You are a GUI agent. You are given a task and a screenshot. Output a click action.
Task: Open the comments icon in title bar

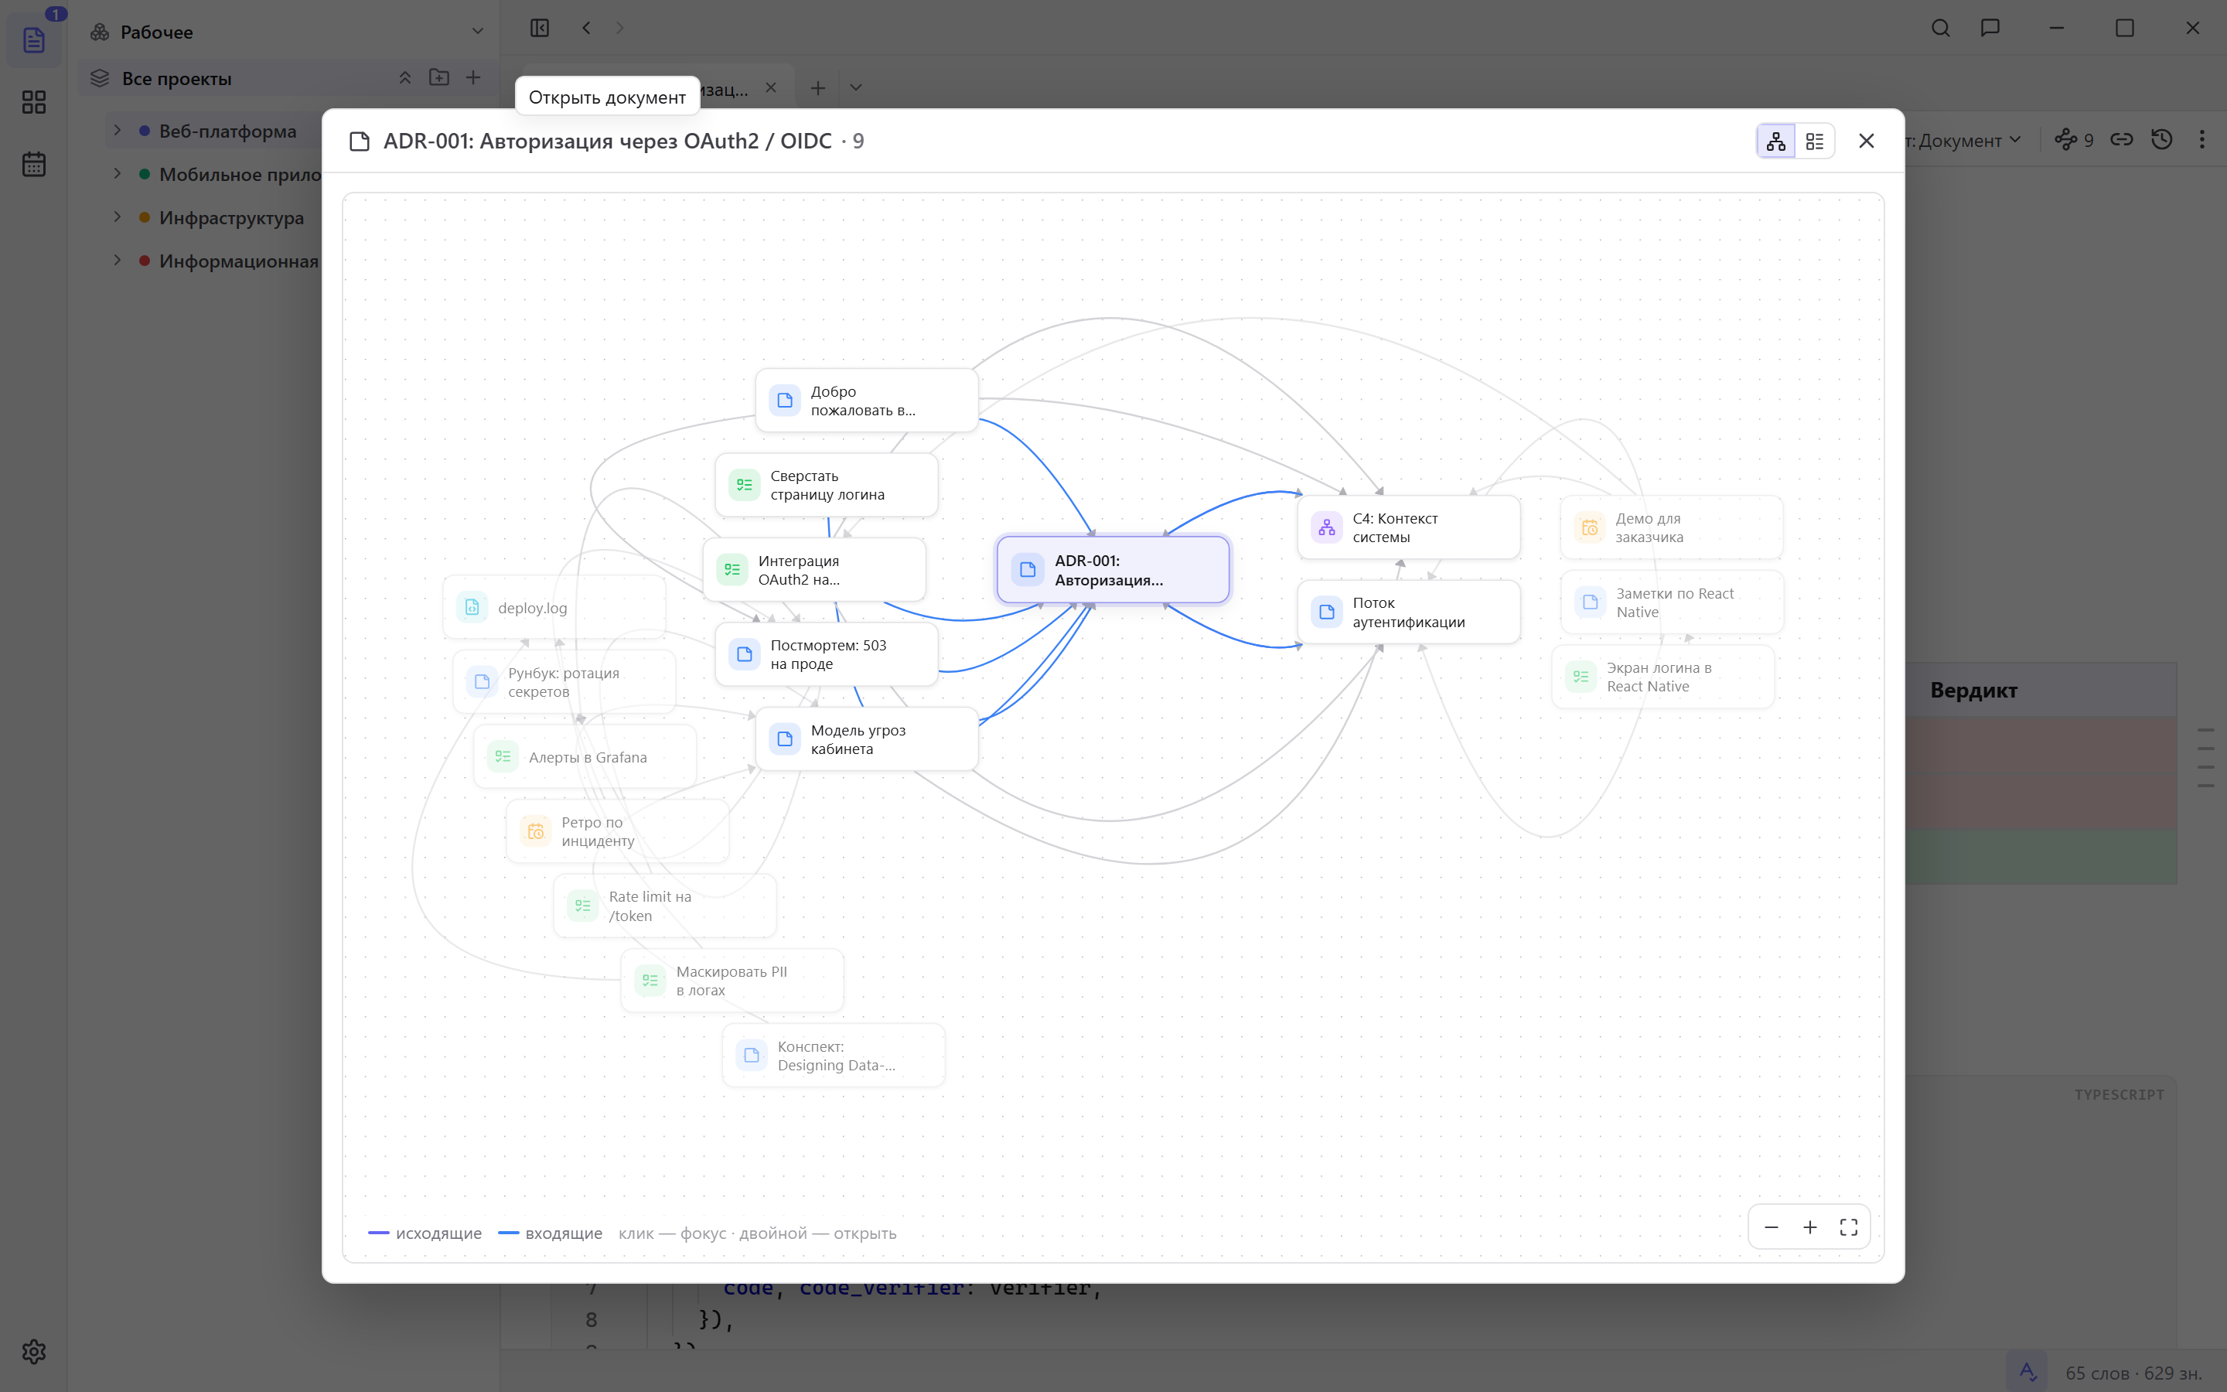coord(1990,28)
